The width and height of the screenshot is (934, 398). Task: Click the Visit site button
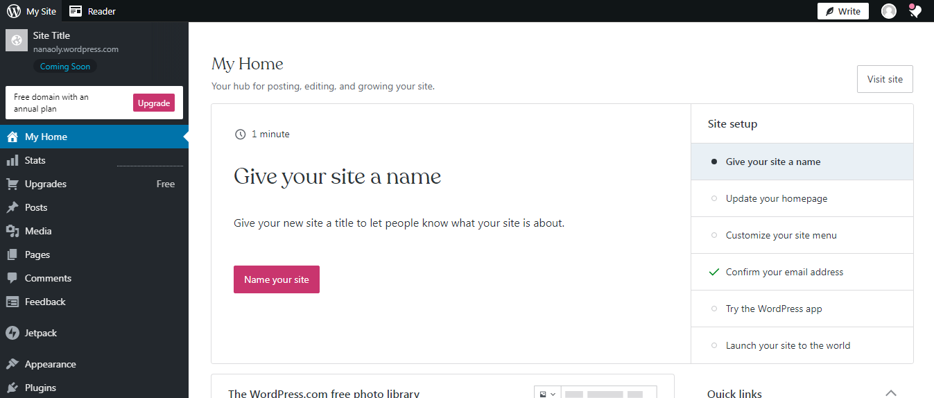tap(885, 79)
